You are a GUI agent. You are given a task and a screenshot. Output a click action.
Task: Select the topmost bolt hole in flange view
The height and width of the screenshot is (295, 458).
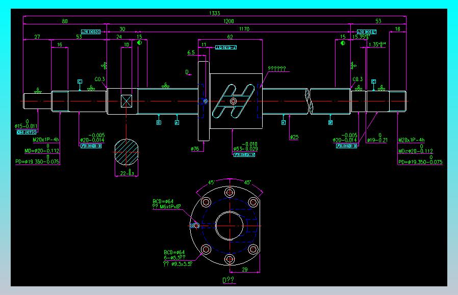point(230,192)
